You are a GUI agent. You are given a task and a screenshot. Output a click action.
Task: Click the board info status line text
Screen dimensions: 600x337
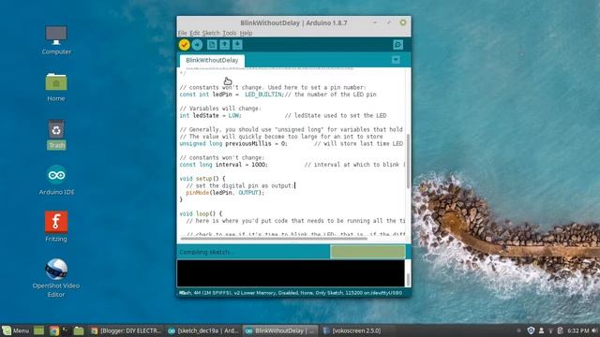291,293
